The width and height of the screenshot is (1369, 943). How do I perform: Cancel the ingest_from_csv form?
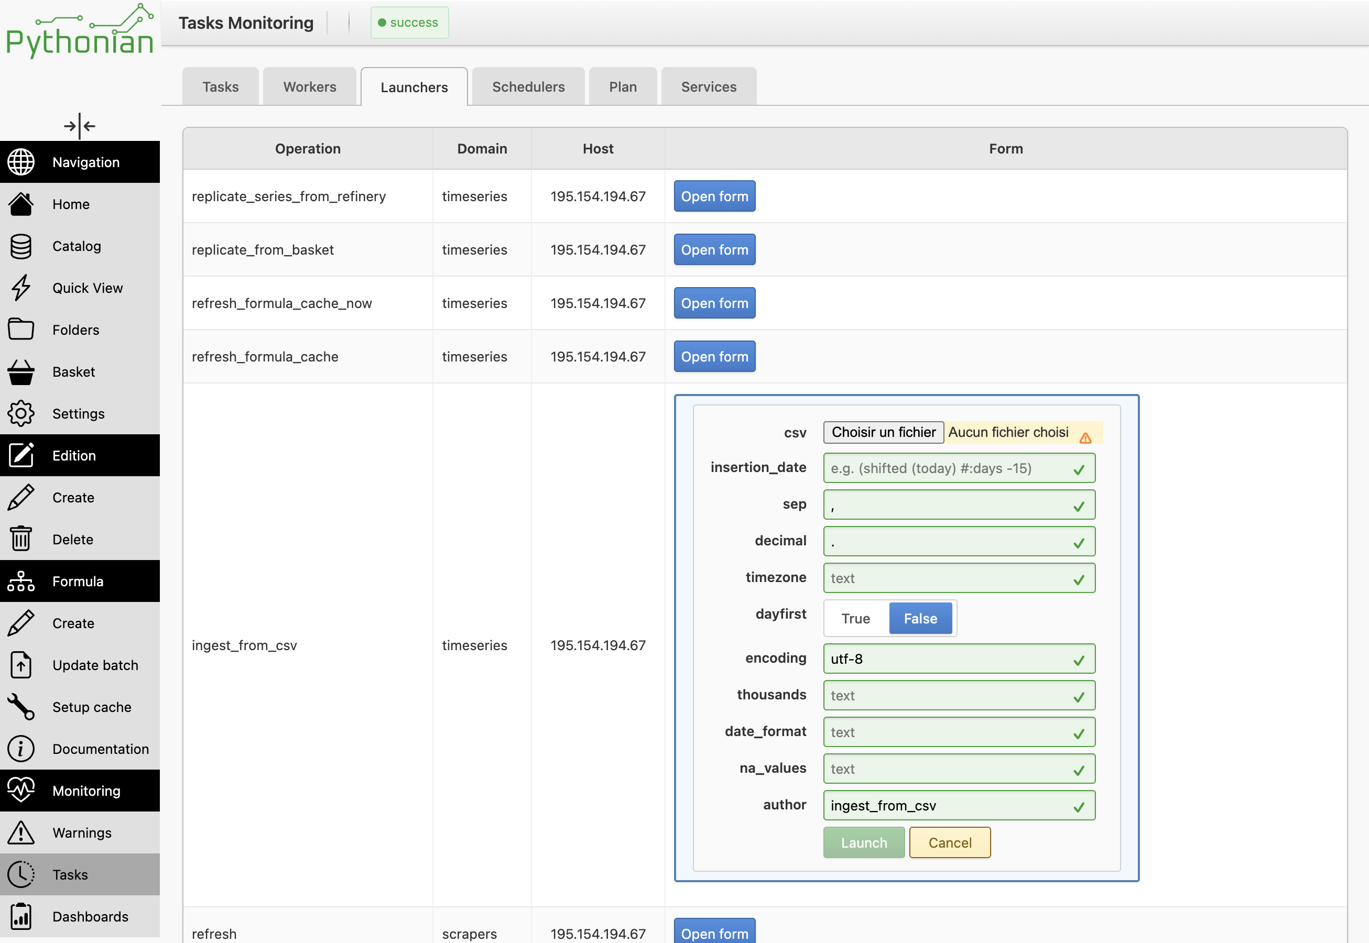click(950, 842)
